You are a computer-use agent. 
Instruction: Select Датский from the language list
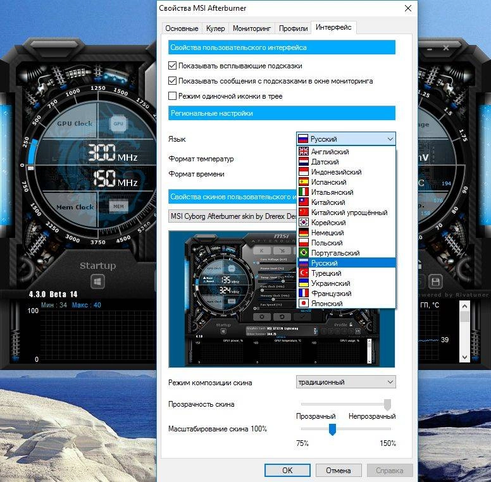pos(346,162)
